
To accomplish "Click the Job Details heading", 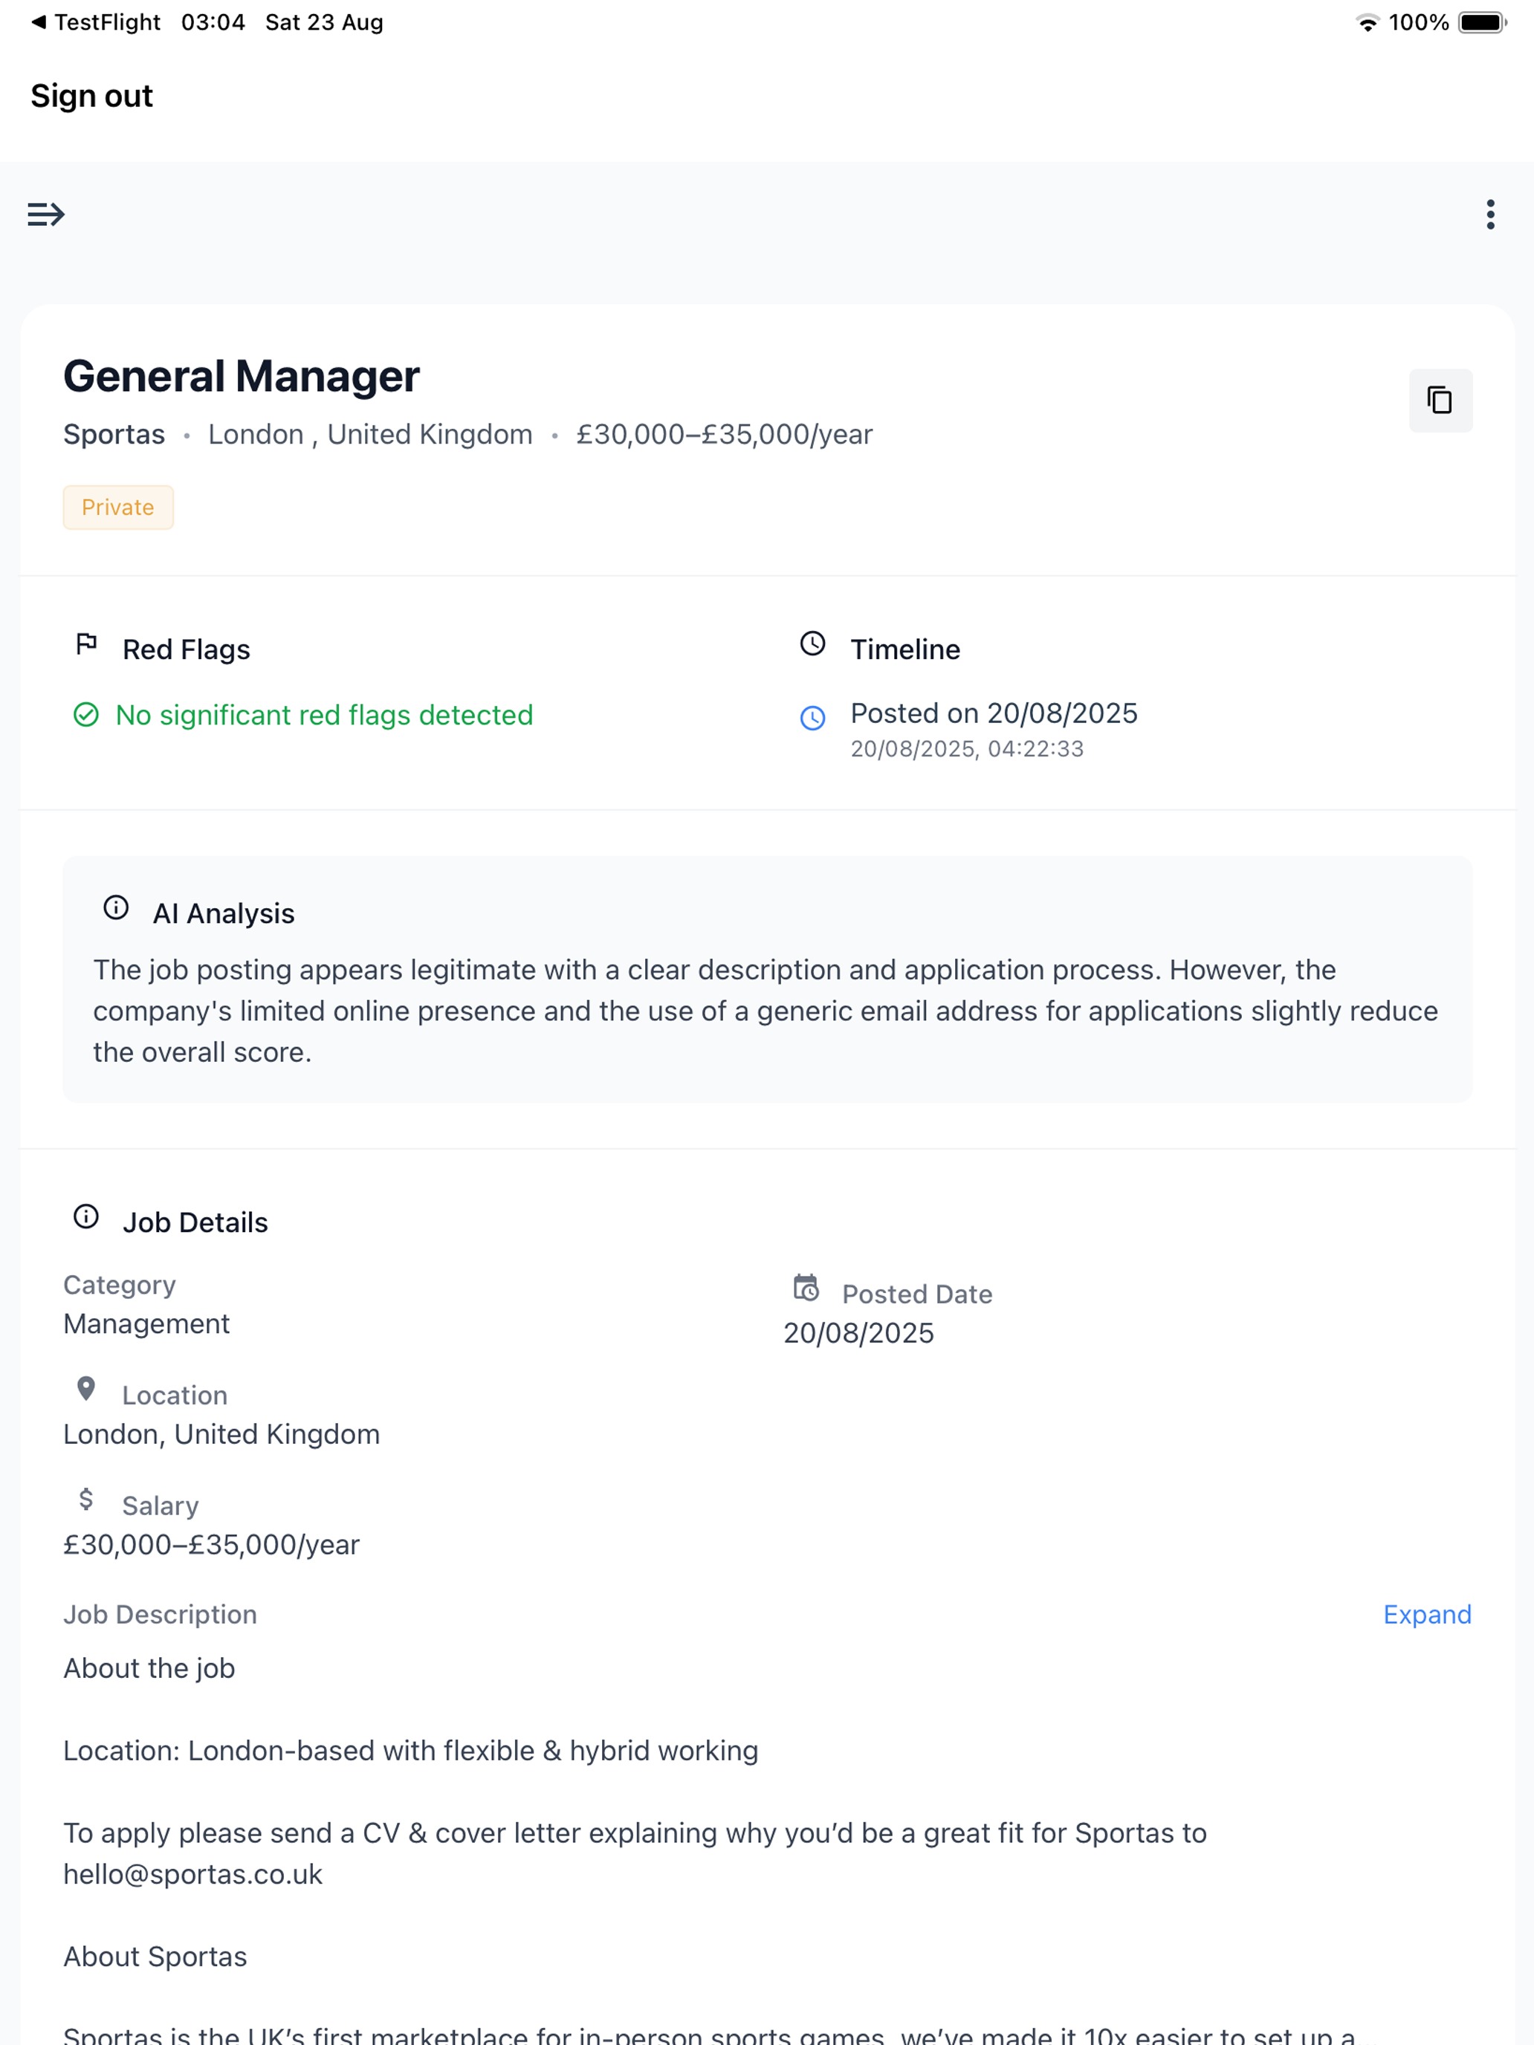I will 196,1222.
